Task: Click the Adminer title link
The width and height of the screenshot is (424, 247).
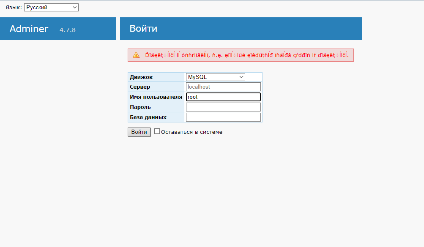Action: [29, 29]
